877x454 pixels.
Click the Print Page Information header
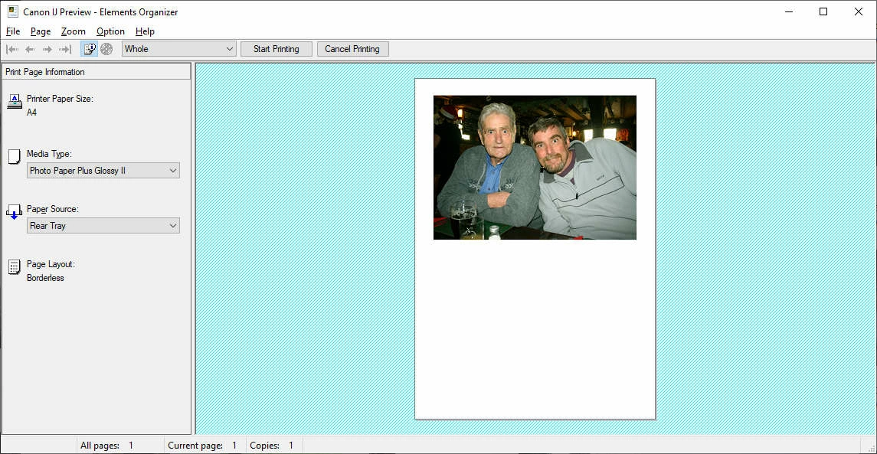[x=97, y=71]
